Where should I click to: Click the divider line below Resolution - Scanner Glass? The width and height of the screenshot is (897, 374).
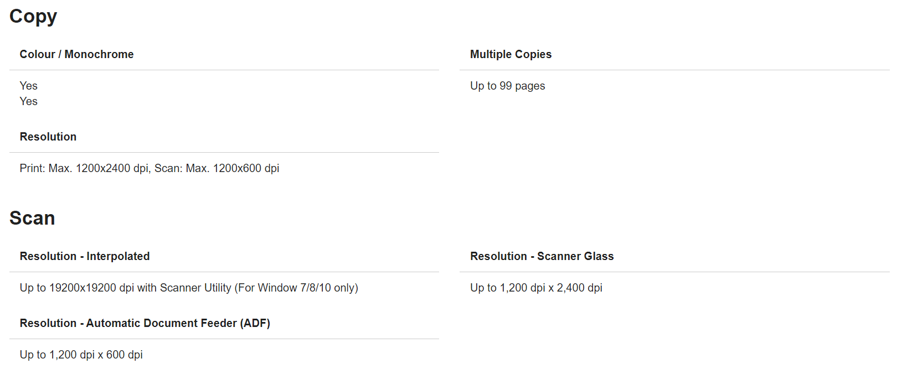674,272
